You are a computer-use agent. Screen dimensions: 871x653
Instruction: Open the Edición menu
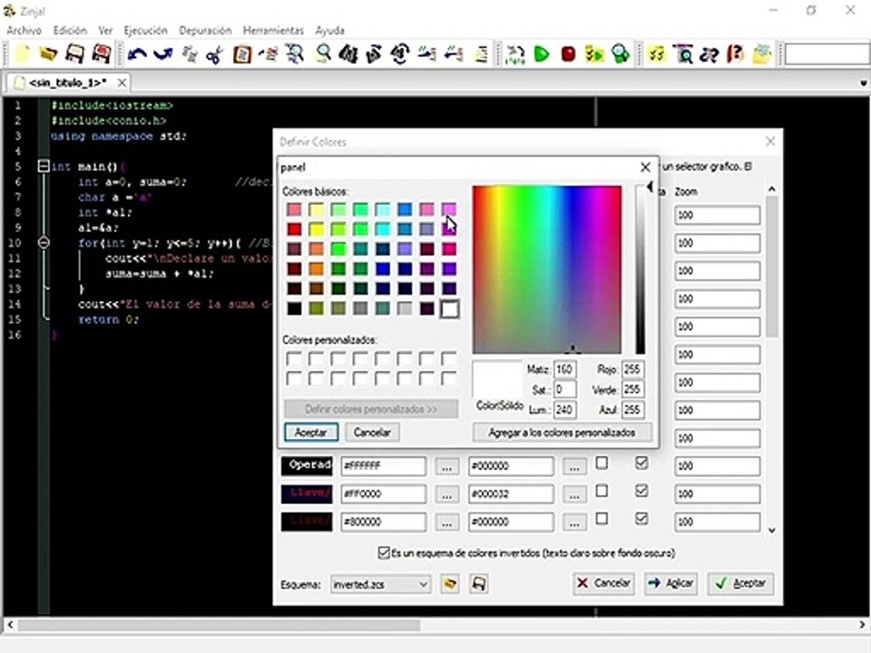(70, 31)
